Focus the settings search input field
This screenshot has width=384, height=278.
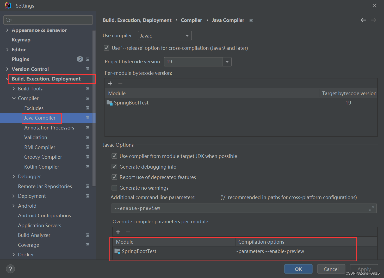pyautogui.click(x=48, y=20)
